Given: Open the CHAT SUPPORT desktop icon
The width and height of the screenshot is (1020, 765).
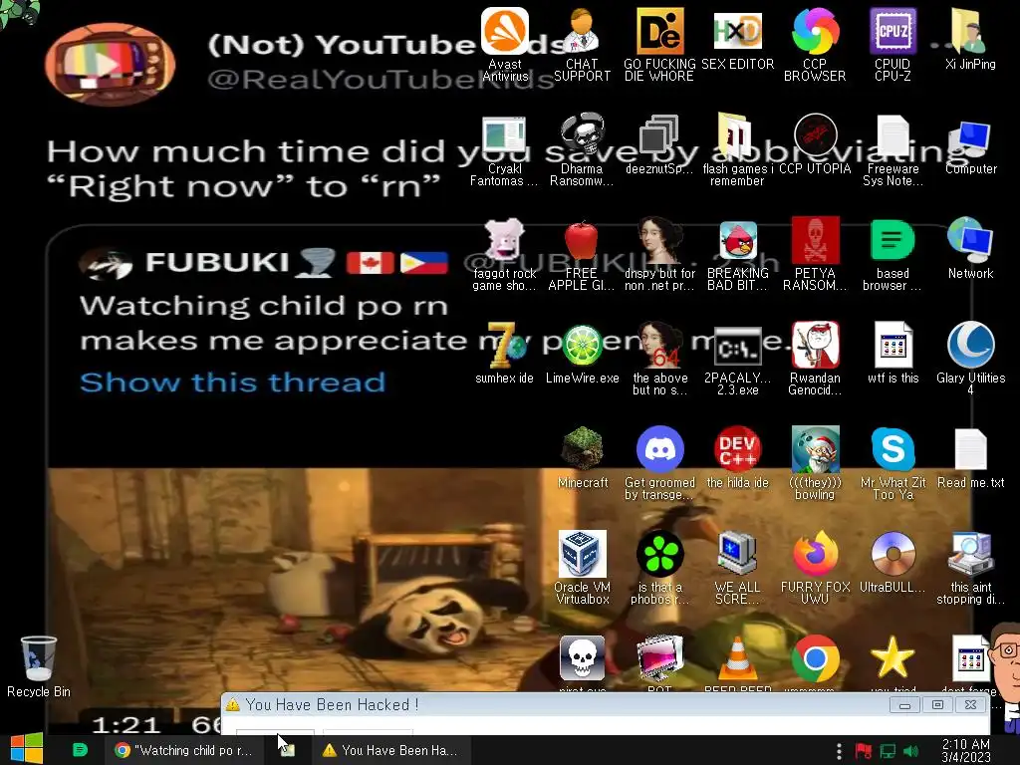Looking at the screenshot, I should [582, 44].
